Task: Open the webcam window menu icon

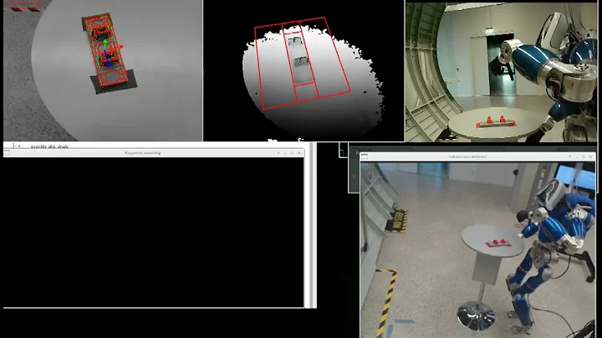Action: (x=365, y=156)
